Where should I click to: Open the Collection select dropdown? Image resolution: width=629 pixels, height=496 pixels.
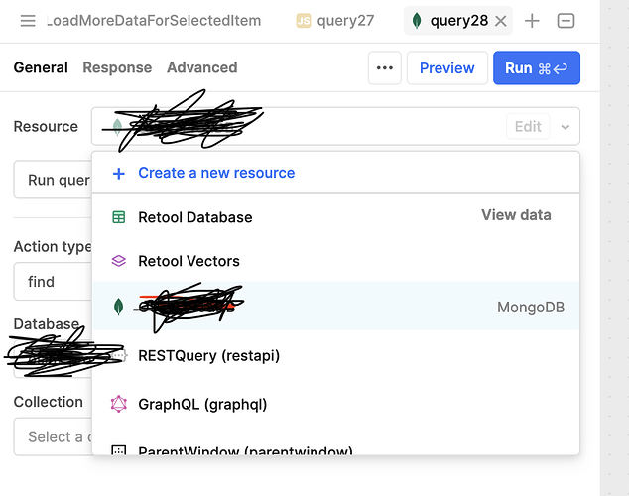(x=53, y=436)
